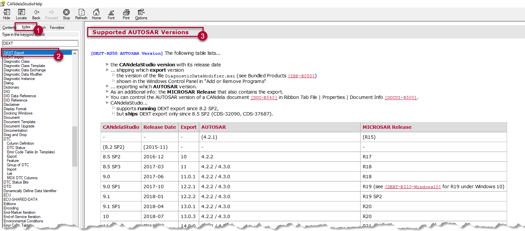Follow the DOC-R540 hyperlink
The width and height of the screenshot is (525, 231).
coord(264,98)
